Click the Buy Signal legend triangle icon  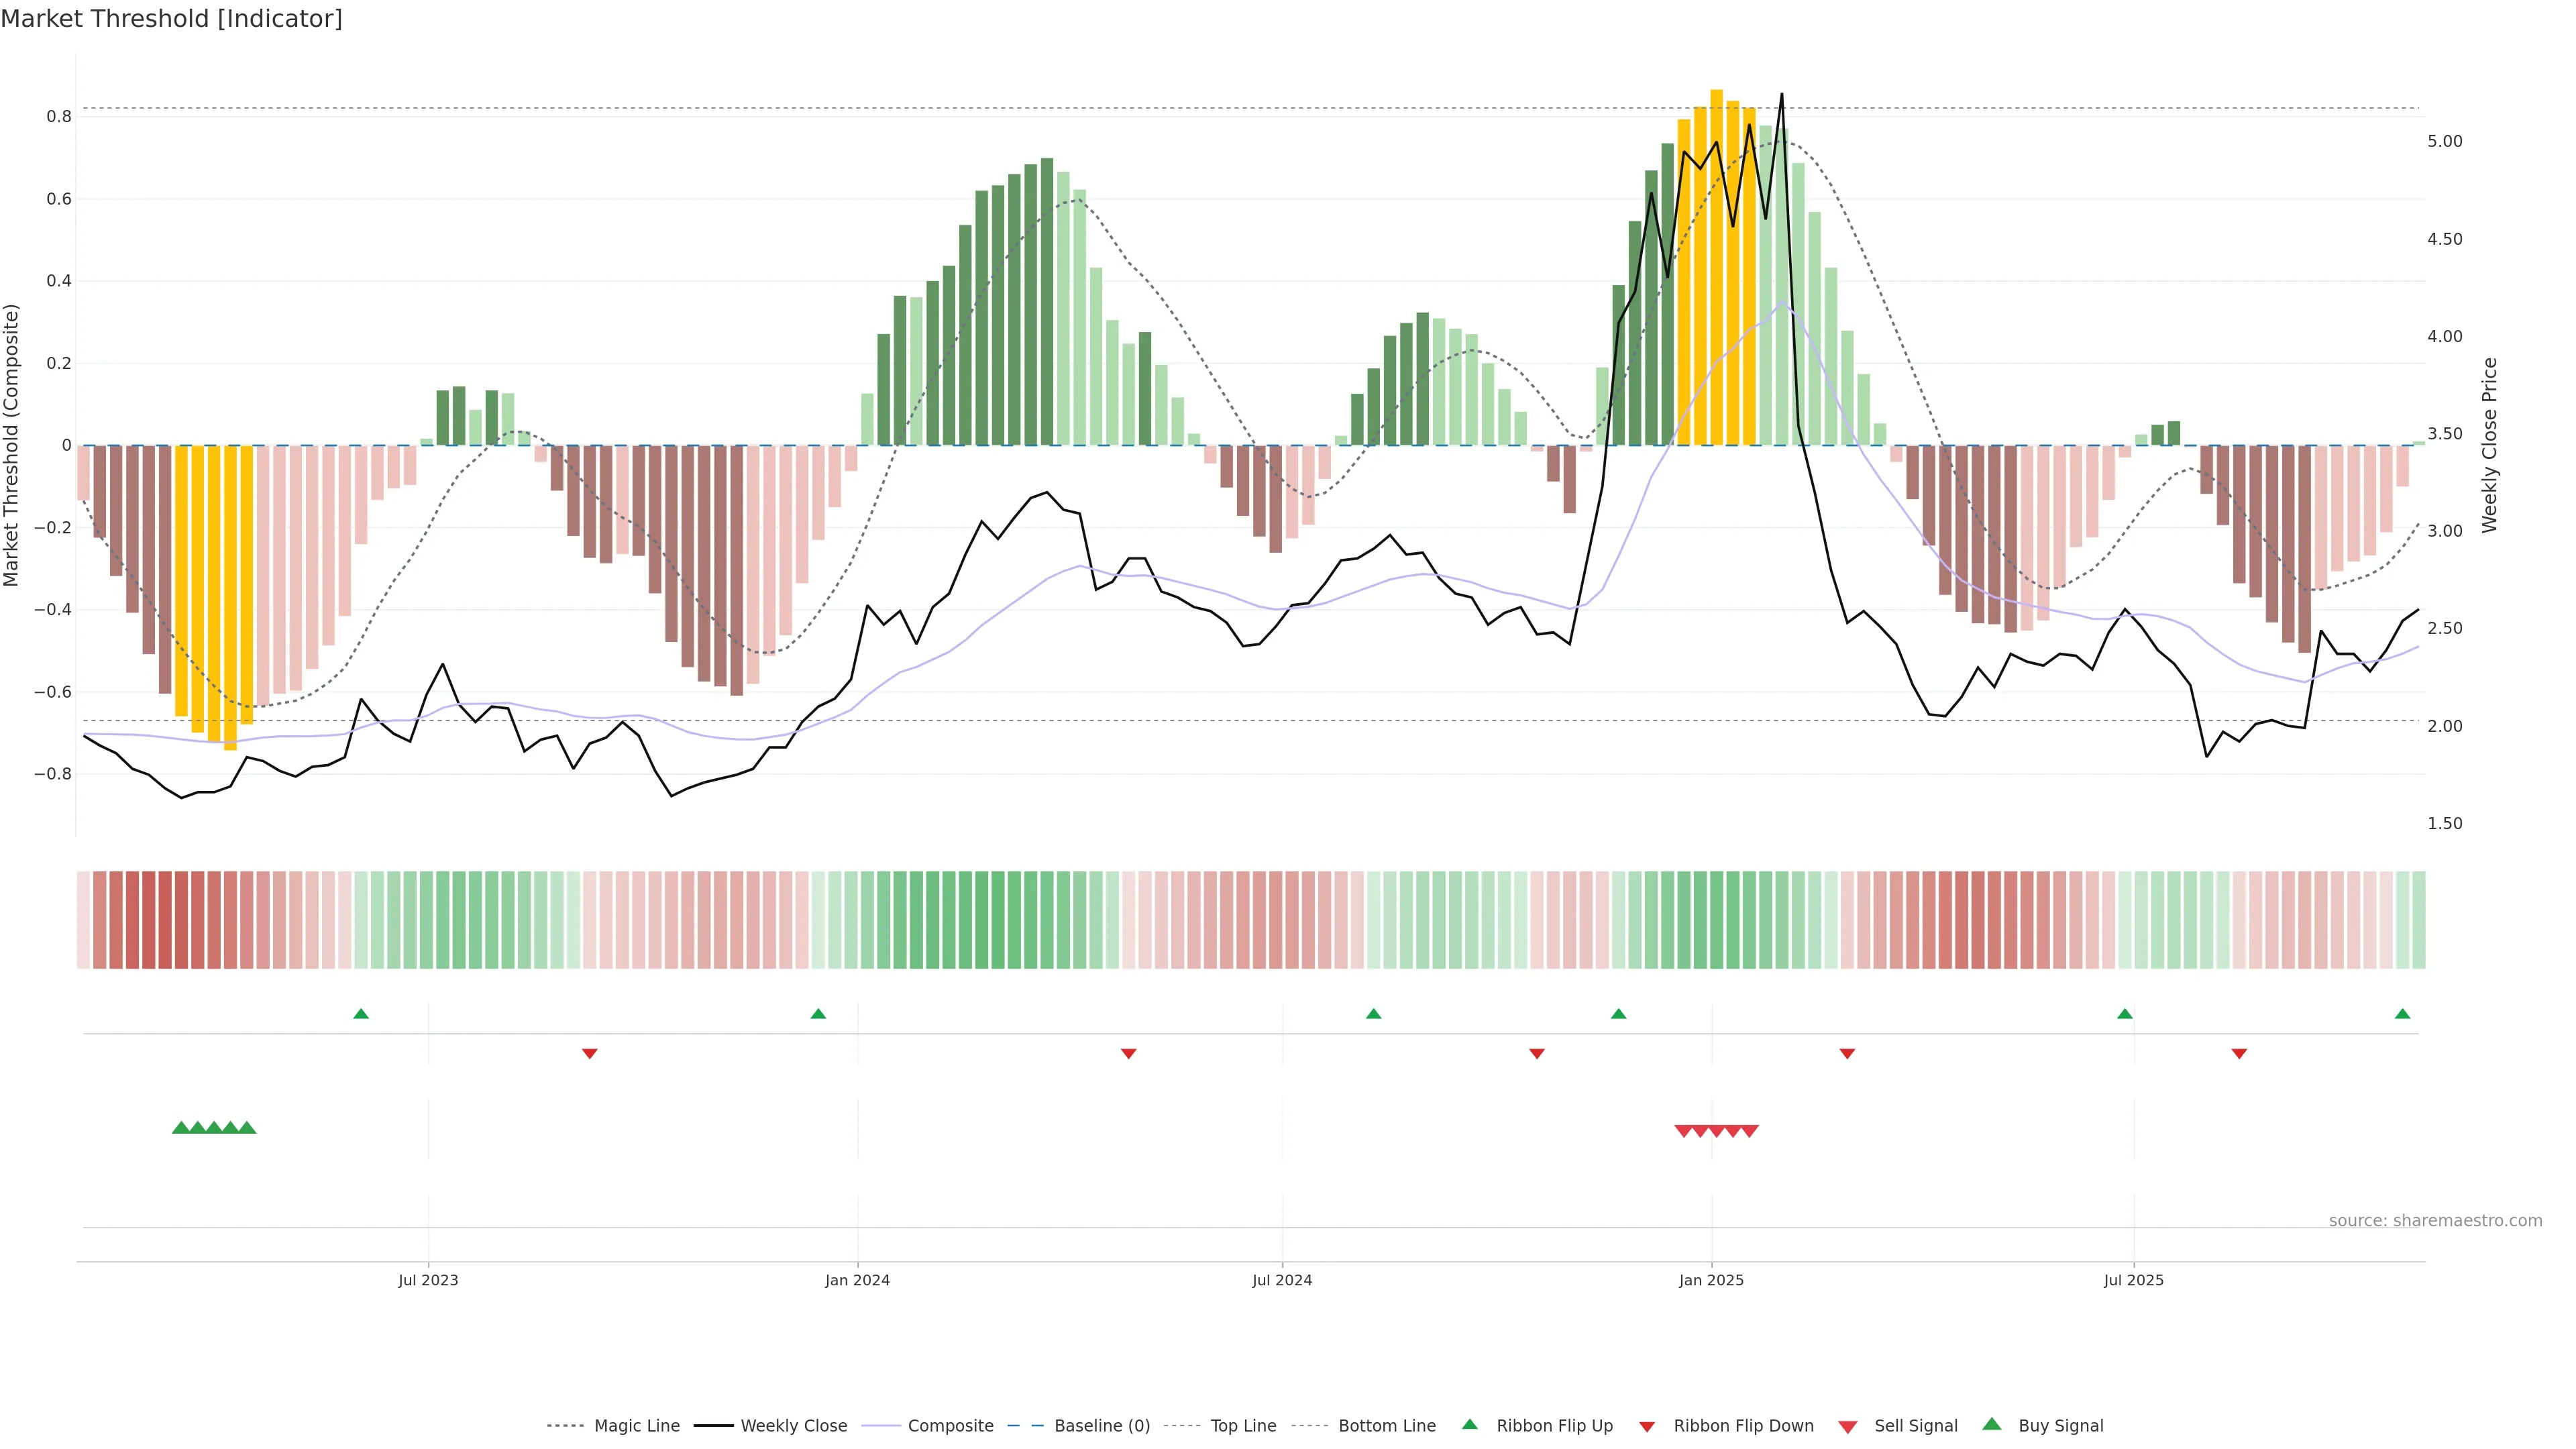pos(1991,1424)
